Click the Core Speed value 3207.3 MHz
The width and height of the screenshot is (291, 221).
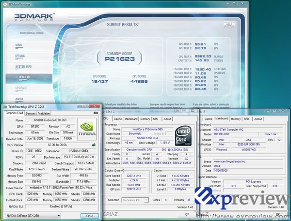(x=134, y=176)
